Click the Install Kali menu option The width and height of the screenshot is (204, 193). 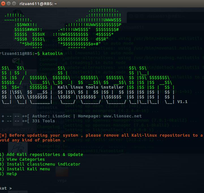(25, 169)
